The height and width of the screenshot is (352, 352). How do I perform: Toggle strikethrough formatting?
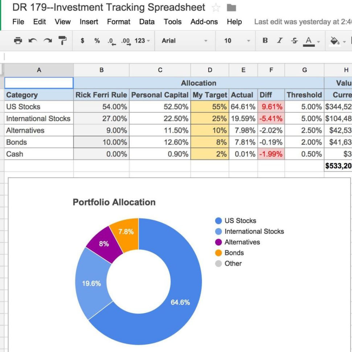[294, 41]
